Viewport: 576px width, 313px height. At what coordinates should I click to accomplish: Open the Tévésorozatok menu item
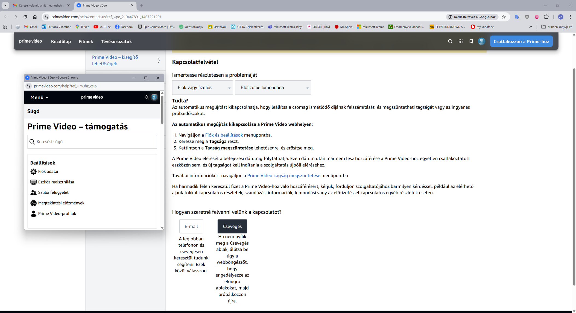(116, 42)
